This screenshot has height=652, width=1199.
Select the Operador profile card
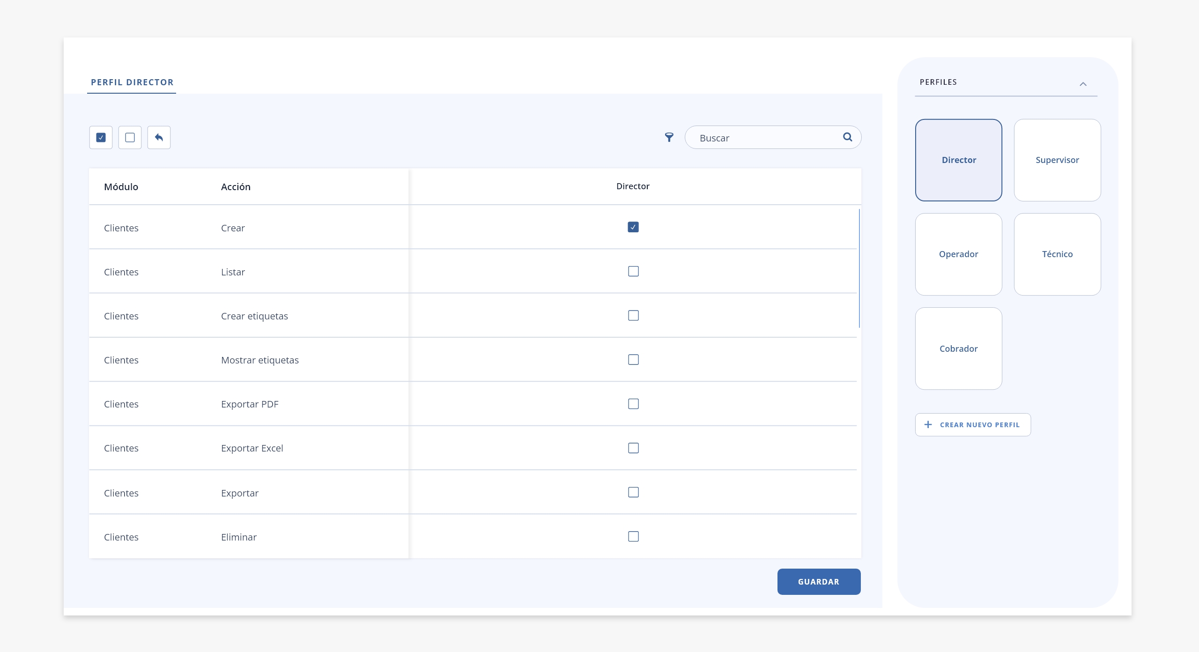click(x=958, y=254)
